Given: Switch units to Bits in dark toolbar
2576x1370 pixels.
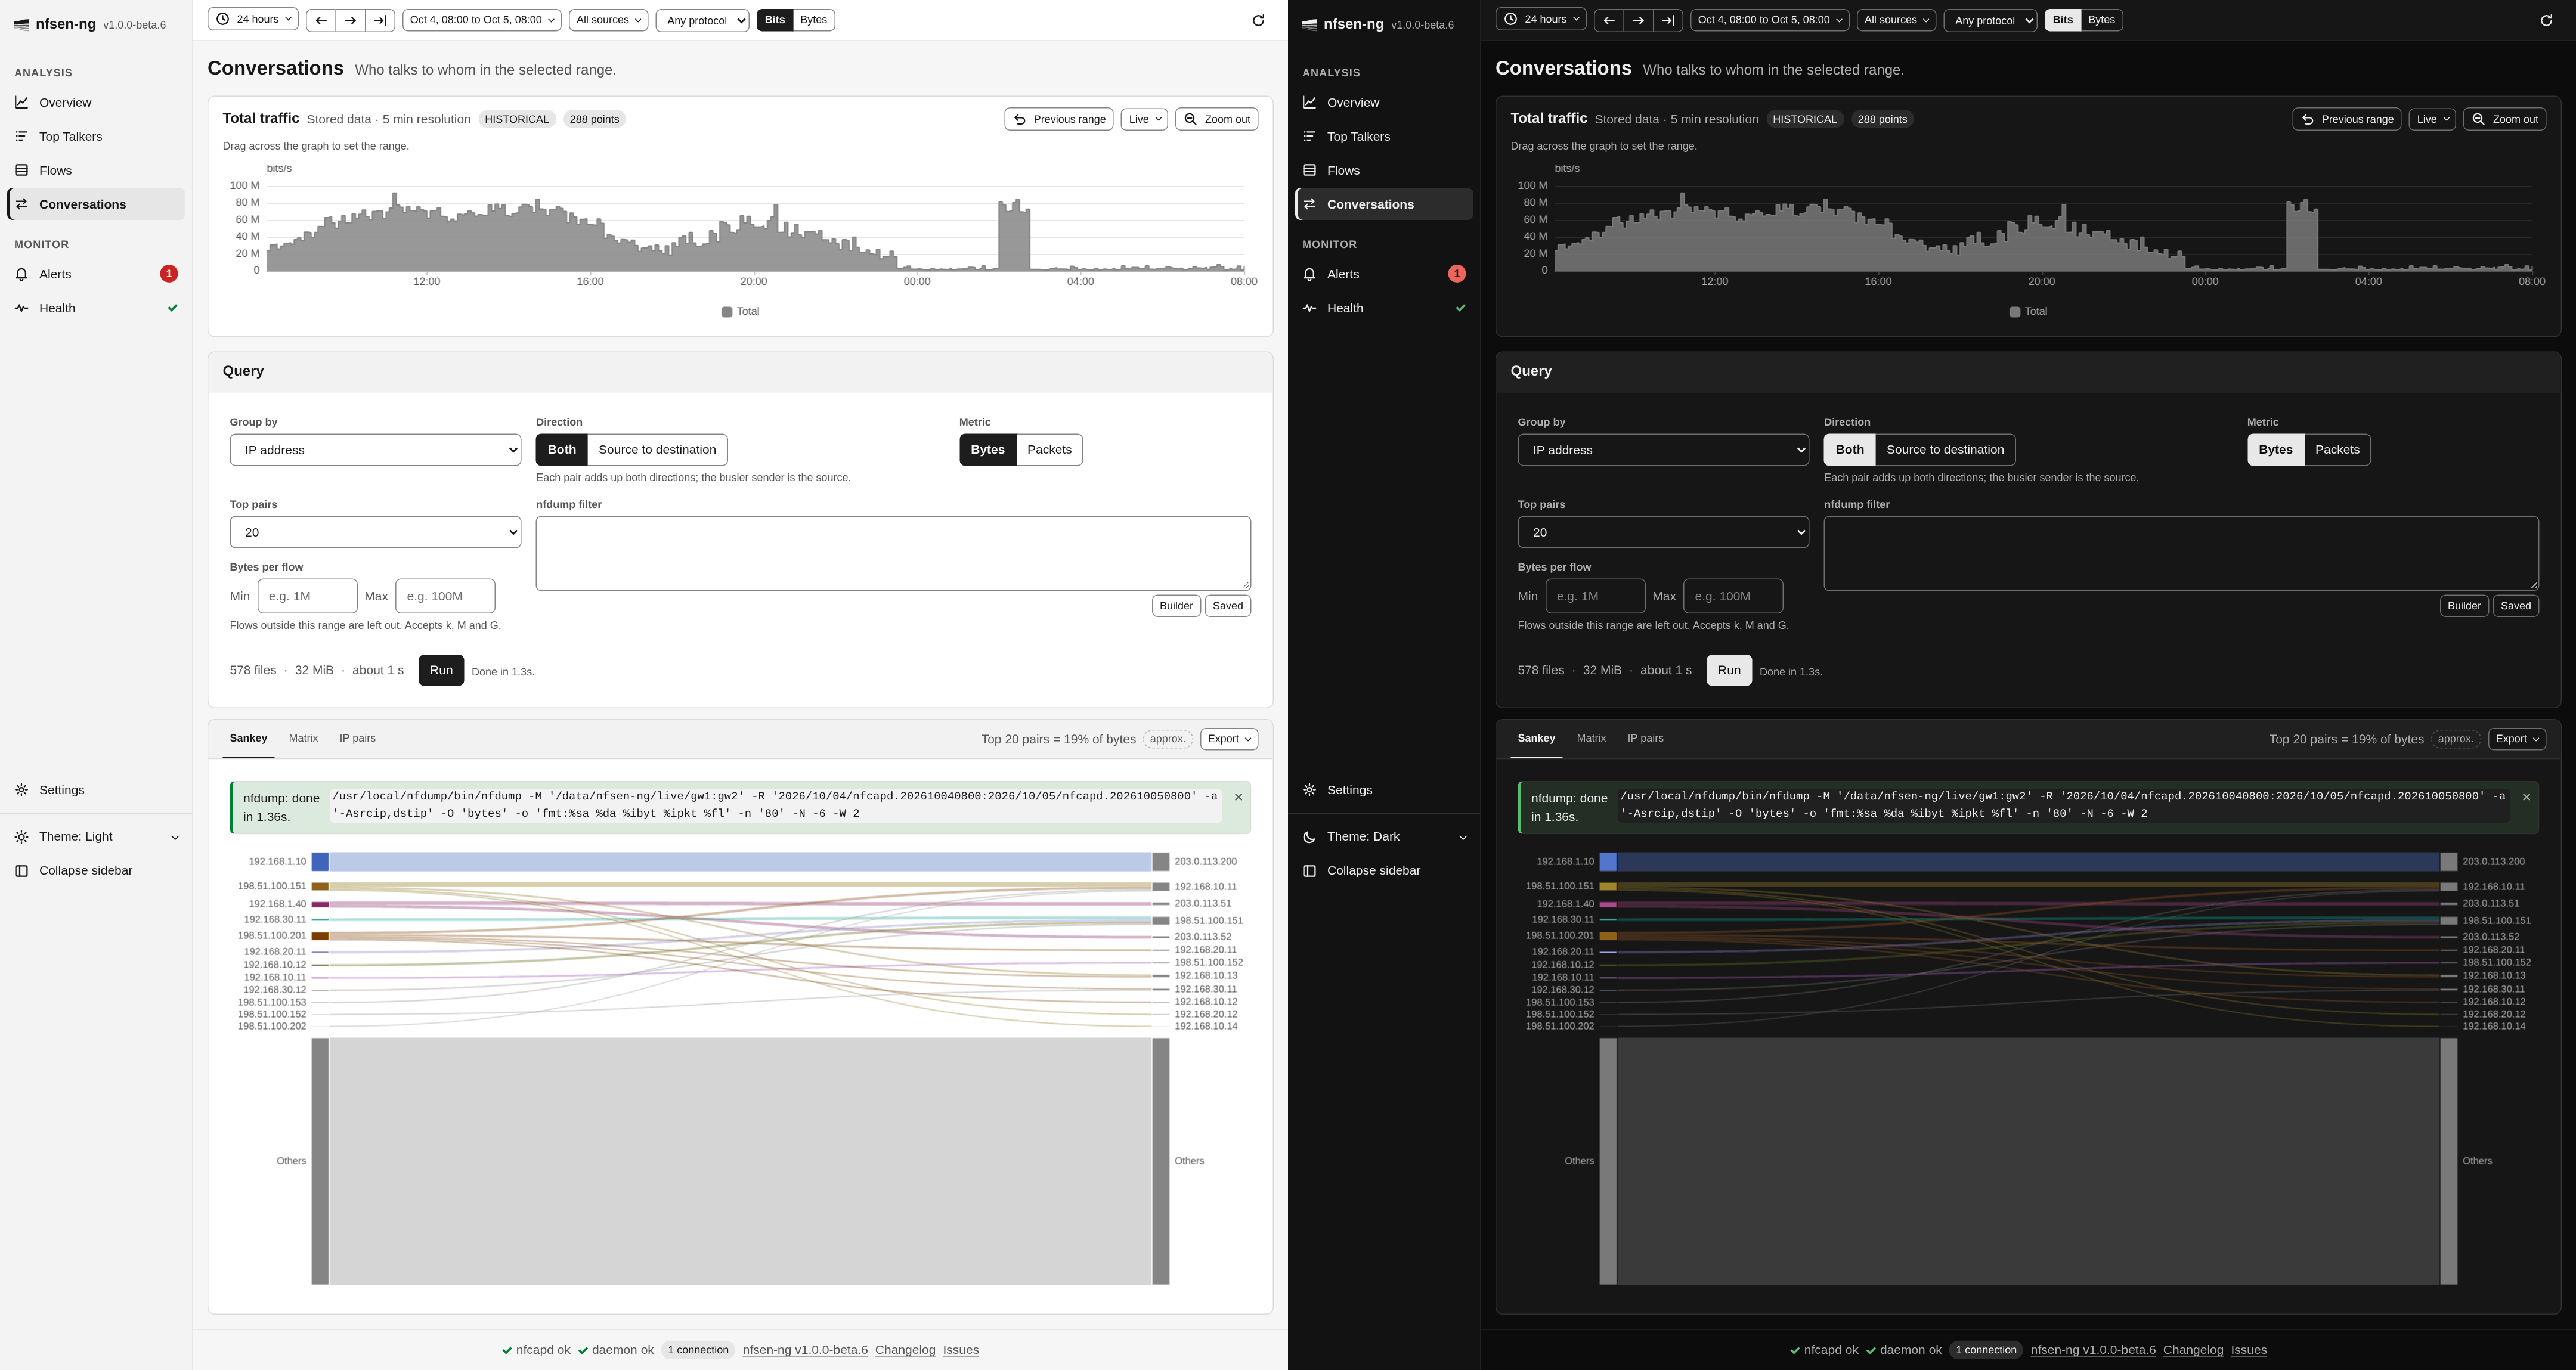Looking at the screenshot, I should pyautogui.click(x=2062, y=20).
